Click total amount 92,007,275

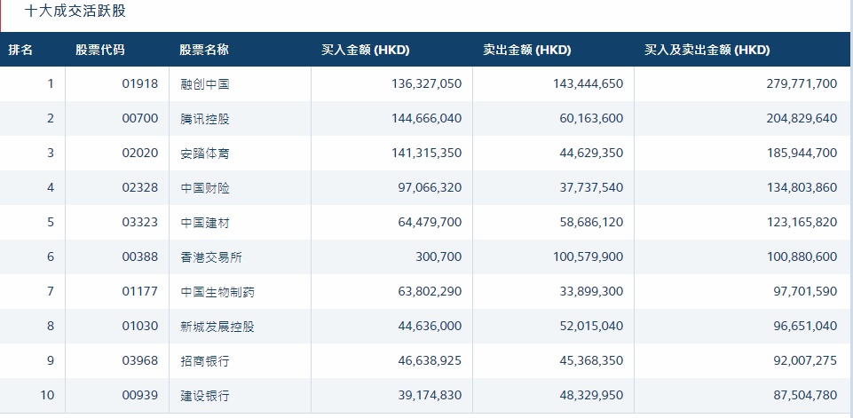[x=805, y=361]
